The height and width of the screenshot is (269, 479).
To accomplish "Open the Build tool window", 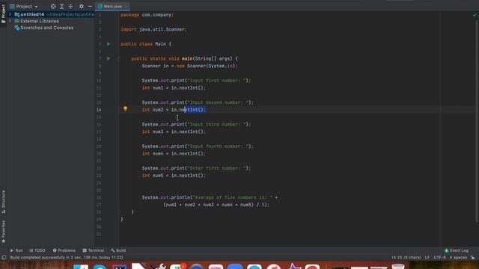I will click(118, 250).
